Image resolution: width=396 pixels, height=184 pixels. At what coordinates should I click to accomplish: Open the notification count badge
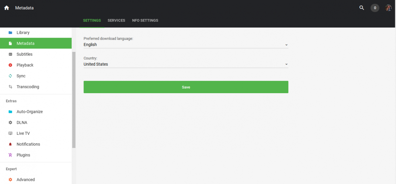[375, 8]
